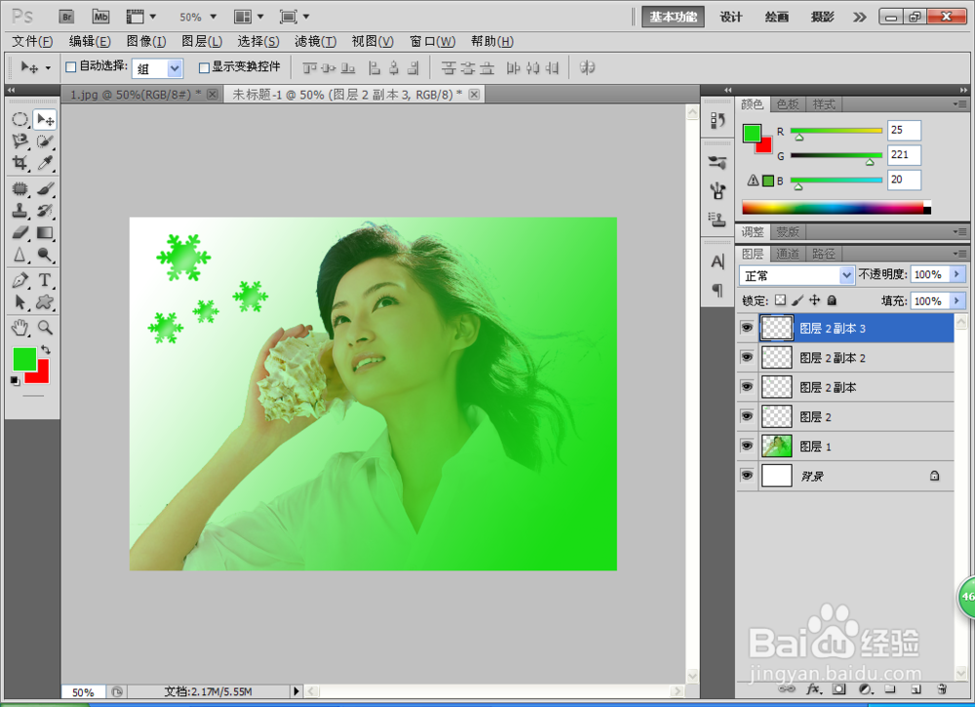Select the Gradient tool

tap(45, 232)
